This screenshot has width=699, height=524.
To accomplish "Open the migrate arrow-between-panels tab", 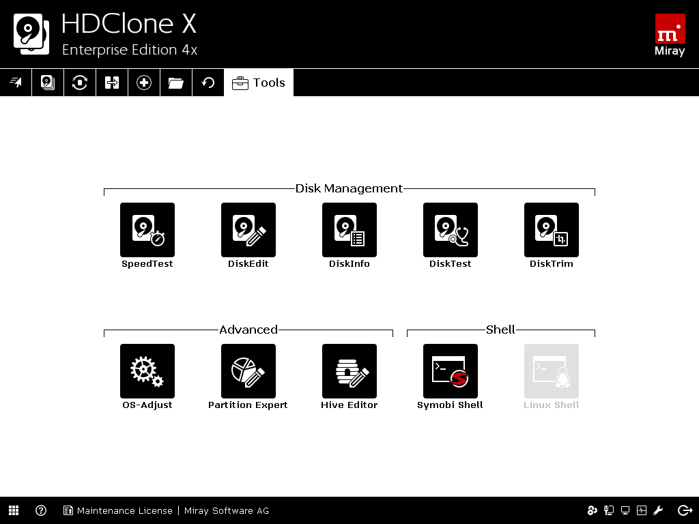I will coord(112,83).
